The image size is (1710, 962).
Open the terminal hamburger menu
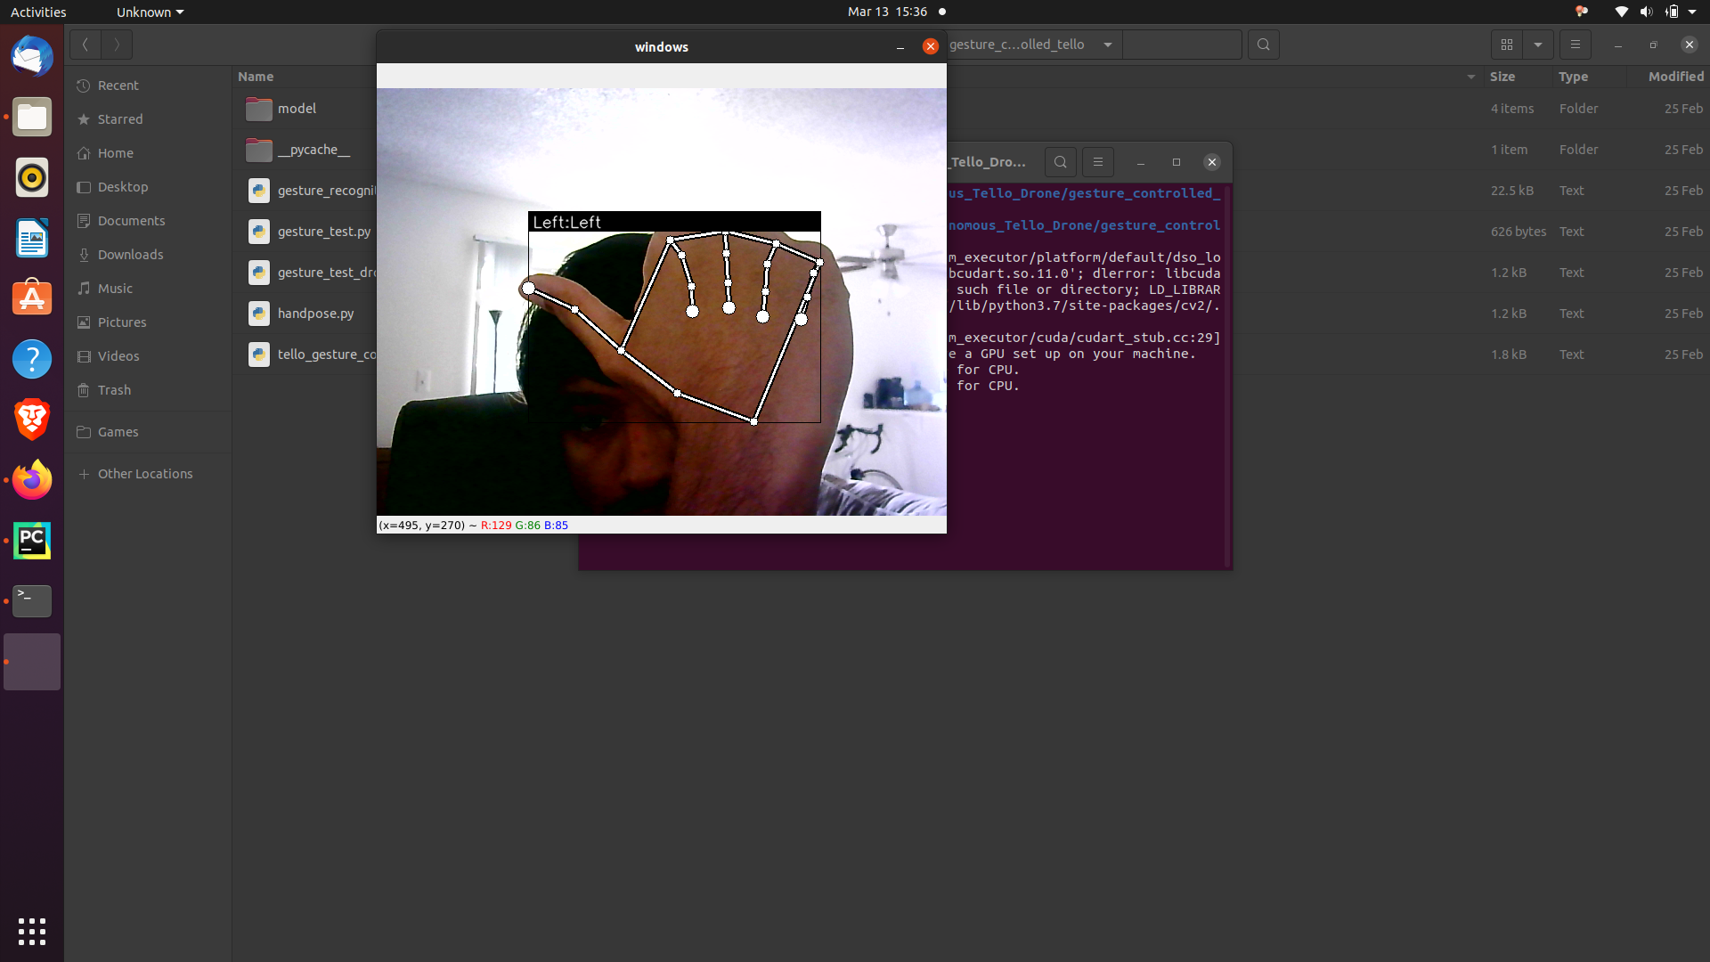[x=1097, y=162]
